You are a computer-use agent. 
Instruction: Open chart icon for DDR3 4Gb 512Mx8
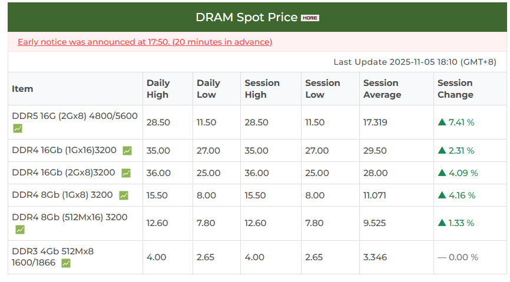(66, 263)
